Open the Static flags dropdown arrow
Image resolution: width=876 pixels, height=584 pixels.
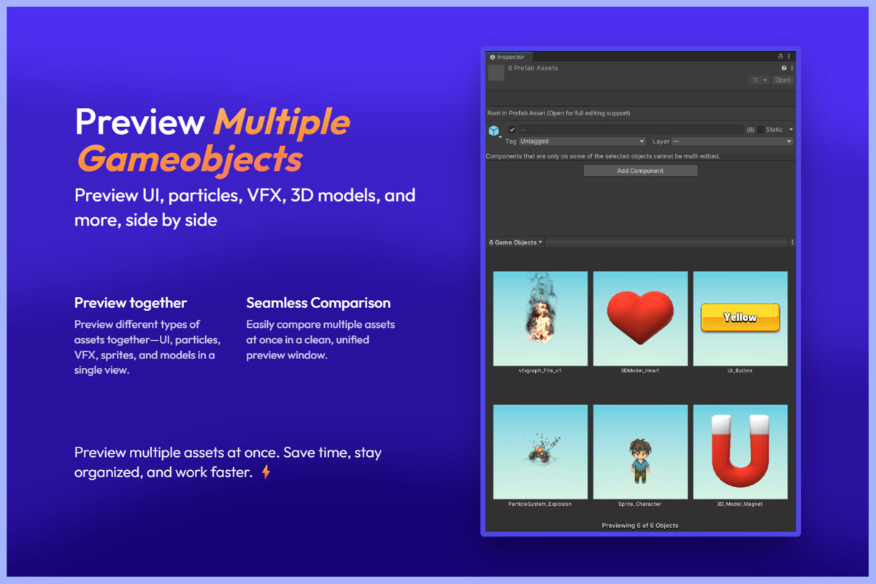pos(791,129)
